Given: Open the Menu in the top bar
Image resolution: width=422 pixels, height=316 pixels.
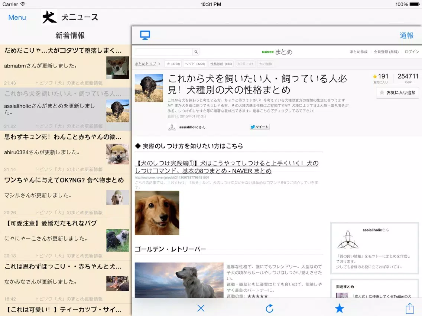Looking at the screenshot, I should point(17,17).
